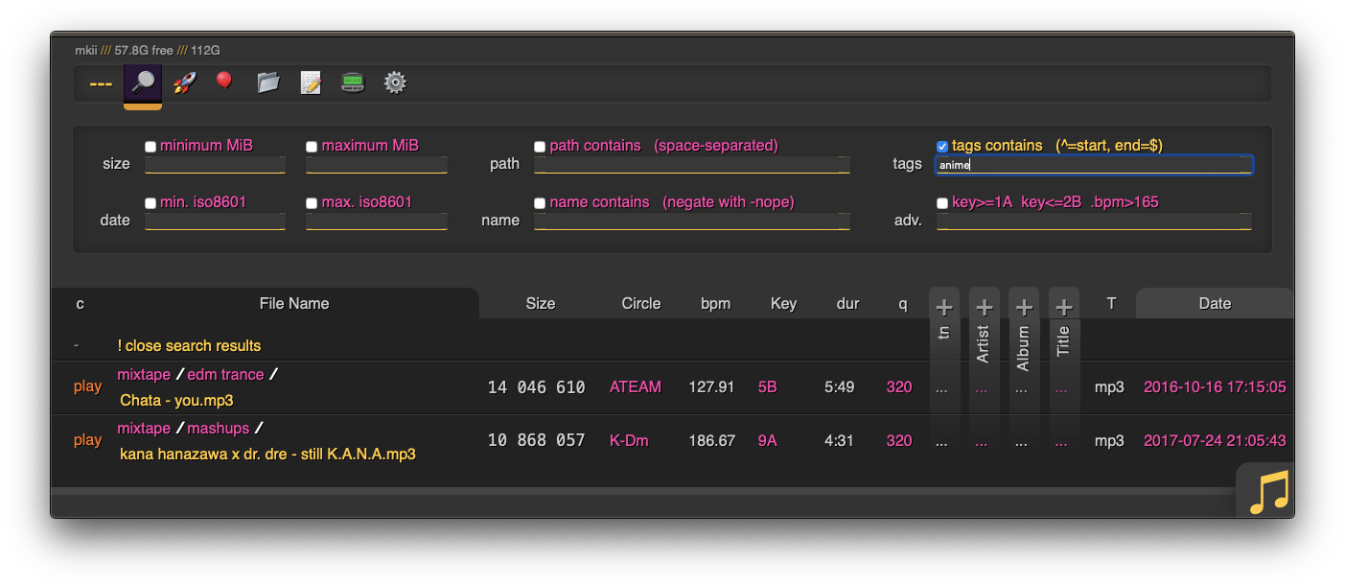Enable the name contains filter
1345x584 pixels.
(539, 202)
